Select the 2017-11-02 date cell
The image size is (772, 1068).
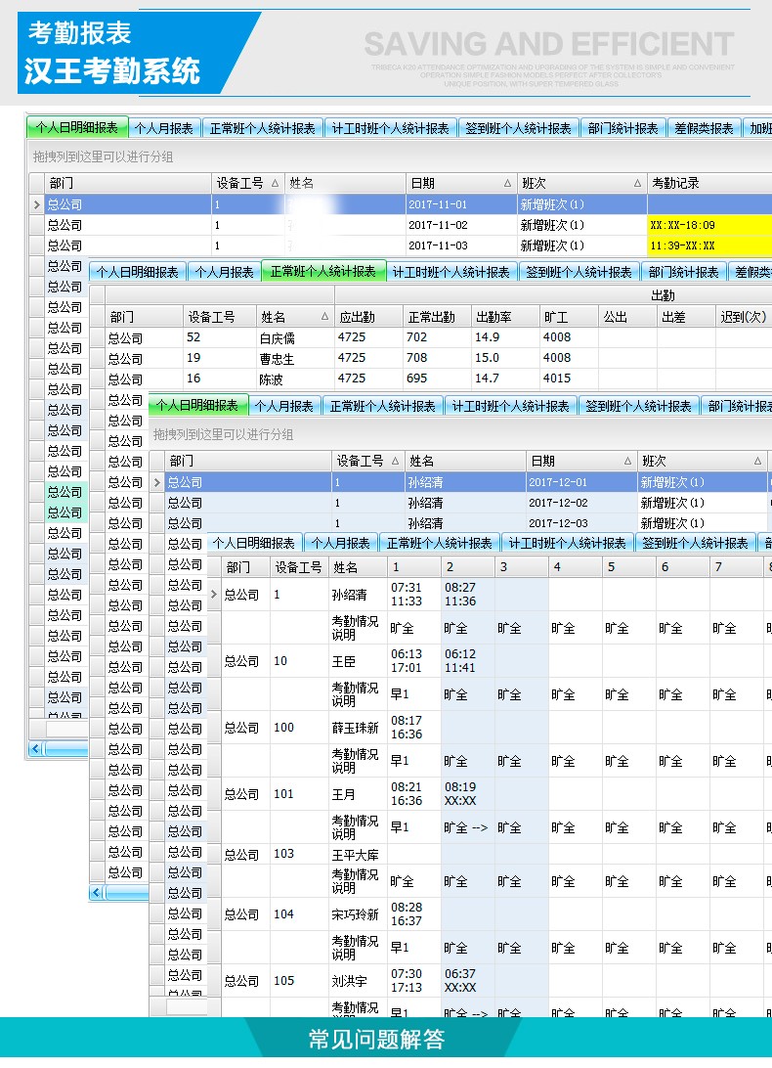[x=461, y=225]
